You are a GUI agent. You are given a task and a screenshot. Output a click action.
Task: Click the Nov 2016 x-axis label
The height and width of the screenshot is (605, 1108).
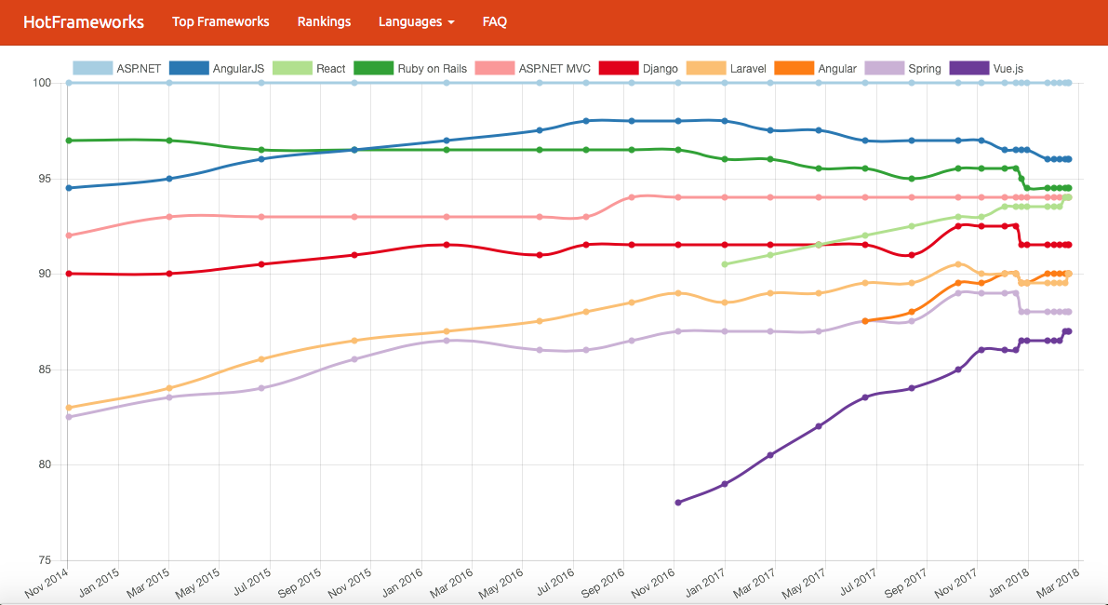point(654,583)
